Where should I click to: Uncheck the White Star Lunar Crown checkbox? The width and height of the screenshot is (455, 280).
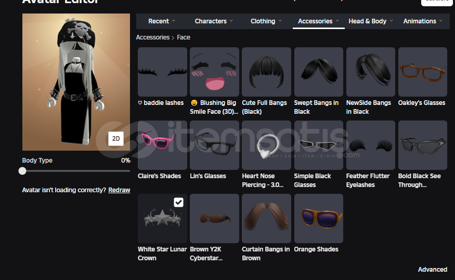point(178,202)
